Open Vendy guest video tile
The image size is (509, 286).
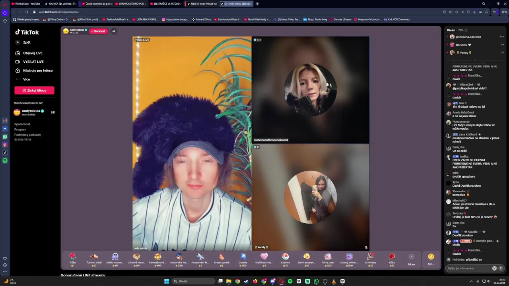[310, 197]
